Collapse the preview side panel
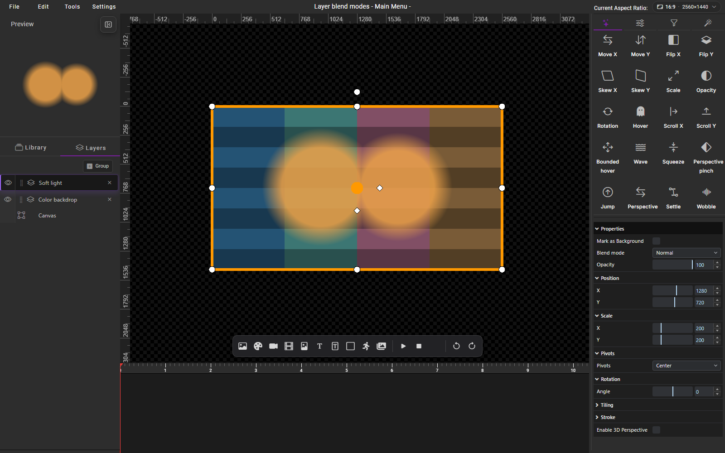The height and width of the screenshot is (453, 725). [108, 24]
